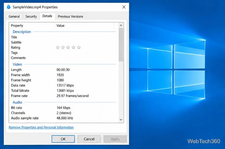Select the Frame width value 1920
Screen dimensions: 225x149
pos(60,75)
